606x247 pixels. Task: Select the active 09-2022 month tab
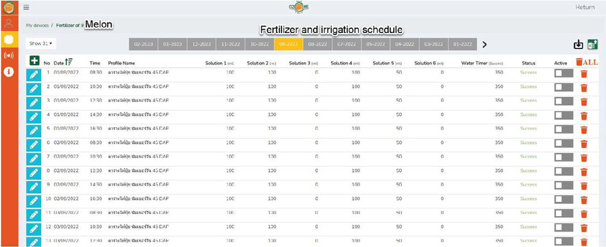tap(288, 44)
